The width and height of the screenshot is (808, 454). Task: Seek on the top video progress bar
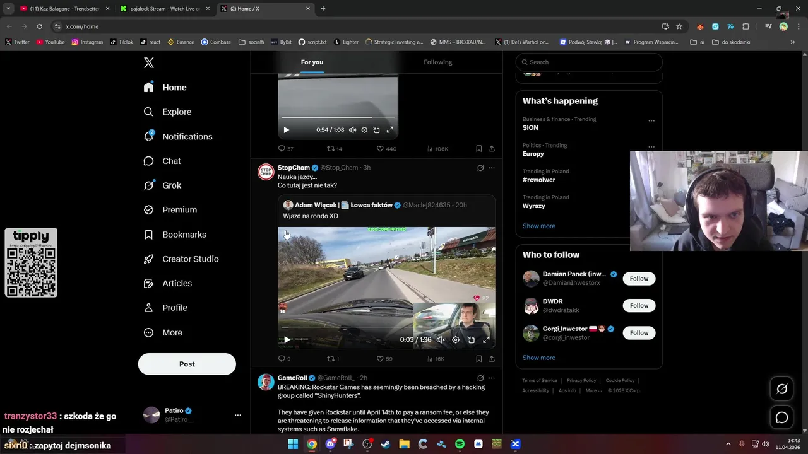(x=338, y=117)
